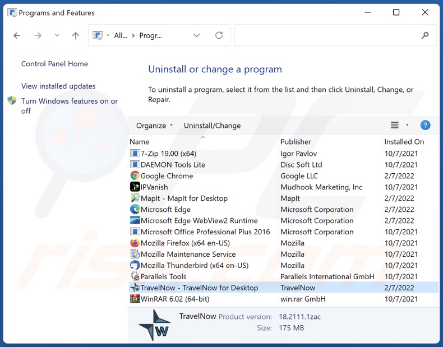The width and height of the screenshot is (443, 347).
Task: Click the large TravelNow details pane logo
Action: (155, 325)
